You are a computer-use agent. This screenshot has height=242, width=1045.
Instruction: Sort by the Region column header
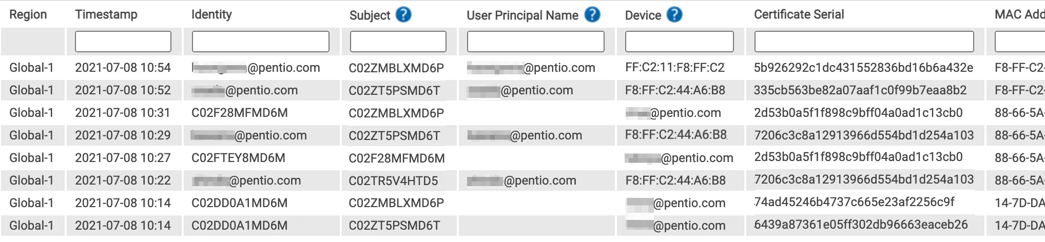[x=28, y=14]
